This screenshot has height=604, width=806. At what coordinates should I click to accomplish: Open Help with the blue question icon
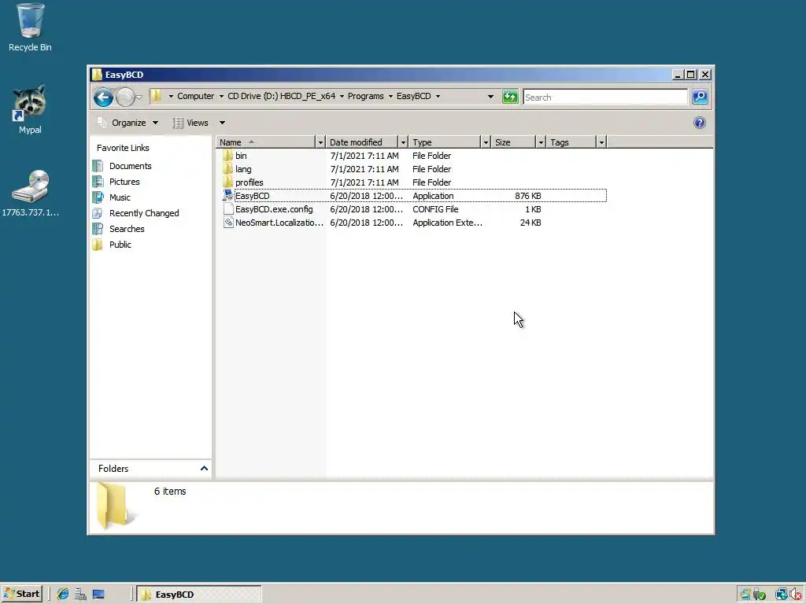pos(699,123)
